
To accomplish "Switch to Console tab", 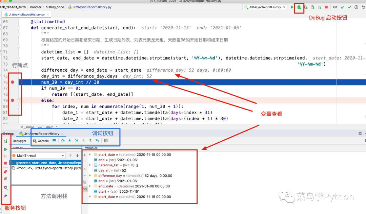I will (41, 141).
